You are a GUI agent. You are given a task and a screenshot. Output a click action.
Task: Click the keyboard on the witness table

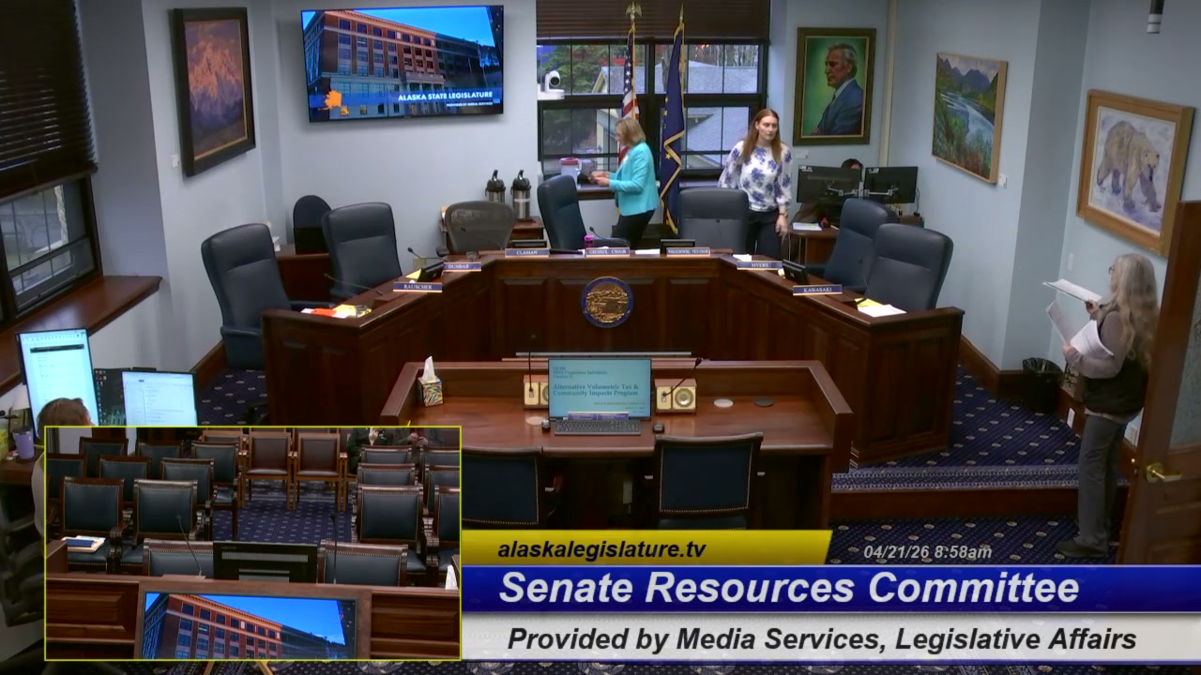[x=597, y=427]
